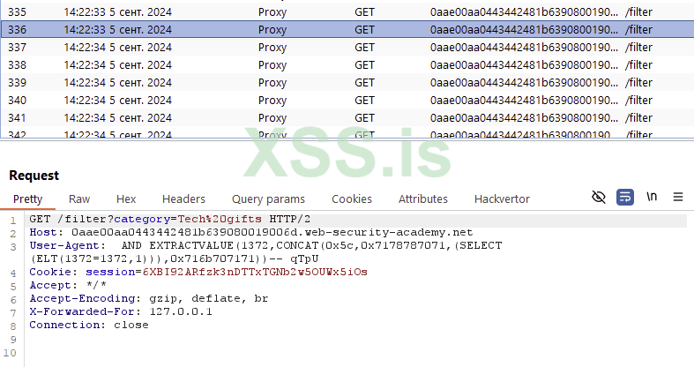The image size is (694, 367).
Task: Open the Headers tab
Action: pos(183,199)
